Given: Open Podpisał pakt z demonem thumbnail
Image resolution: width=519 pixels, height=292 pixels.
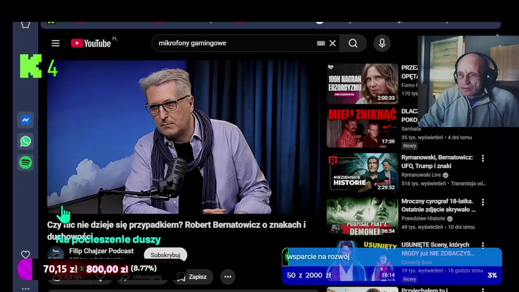Looking at the screenshot, I should (x=362, y=217).
